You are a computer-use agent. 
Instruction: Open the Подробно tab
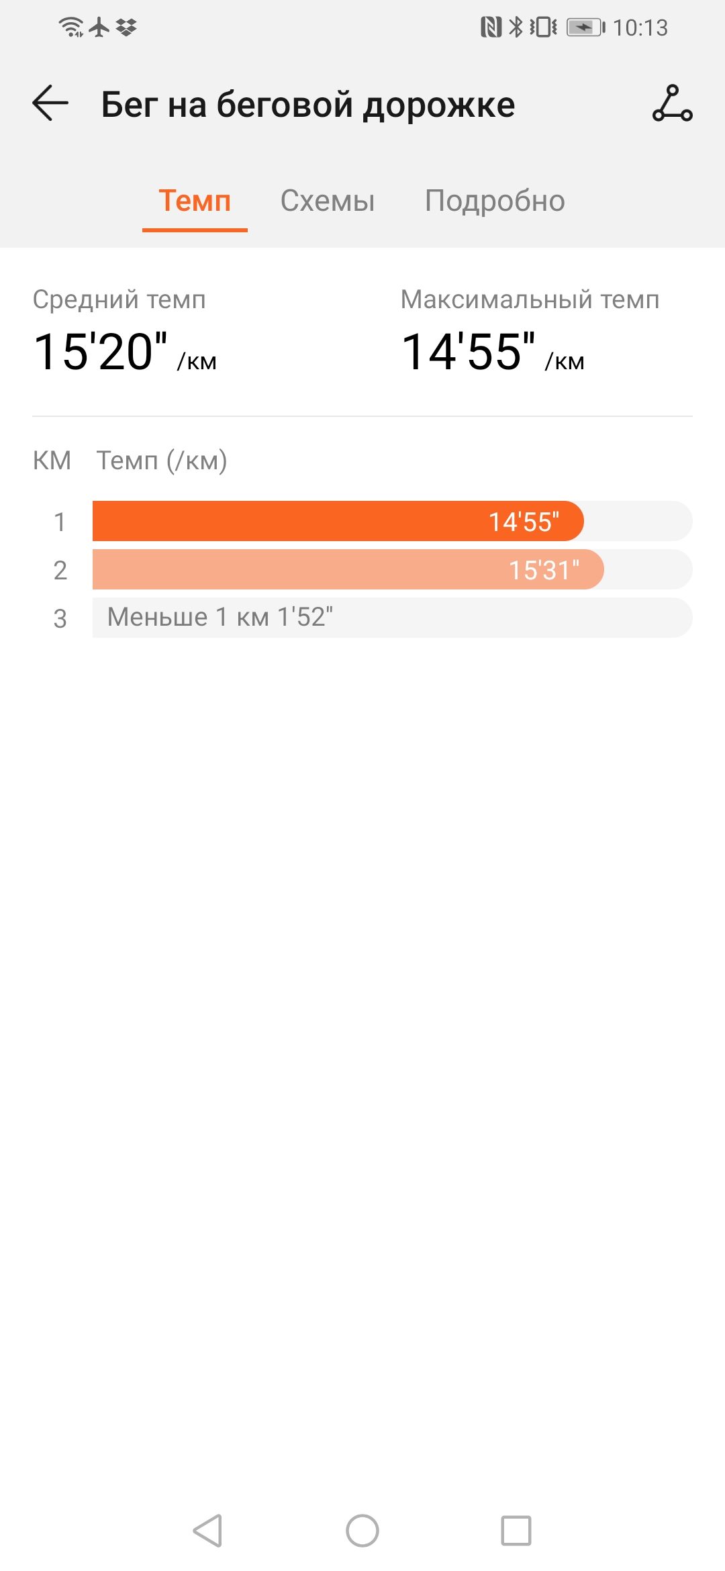pyautogui.click(x=495, y=201)
